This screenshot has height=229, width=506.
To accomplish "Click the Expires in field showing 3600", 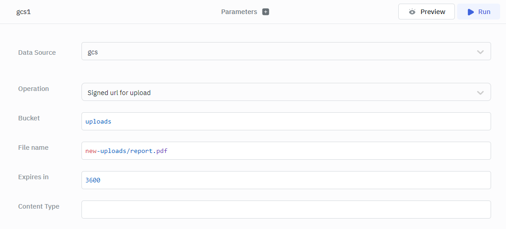I will coord(286,180).
